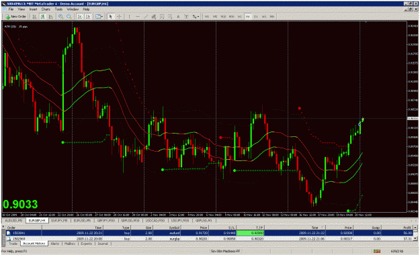Select the vertical line drawing tool
420x255 pixels.
click(x=130, y=17)
